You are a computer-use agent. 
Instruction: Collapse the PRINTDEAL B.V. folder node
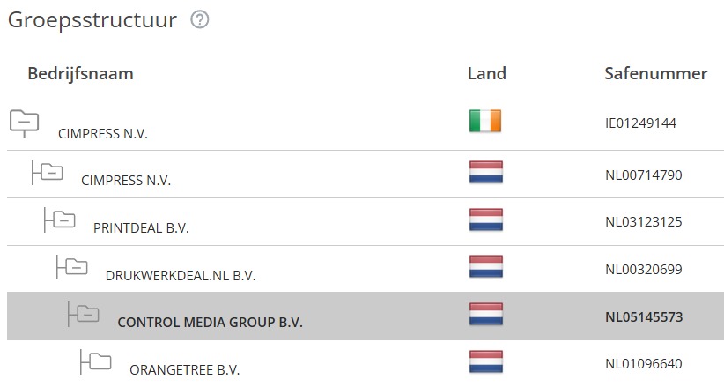click(x=60, y=220)
